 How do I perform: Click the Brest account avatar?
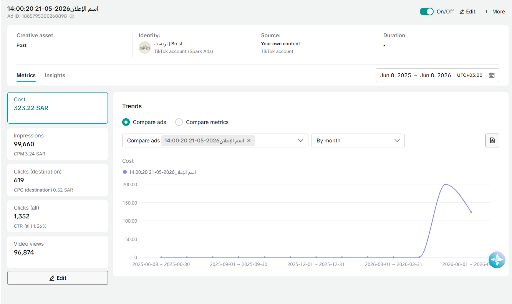click(145, 48)
